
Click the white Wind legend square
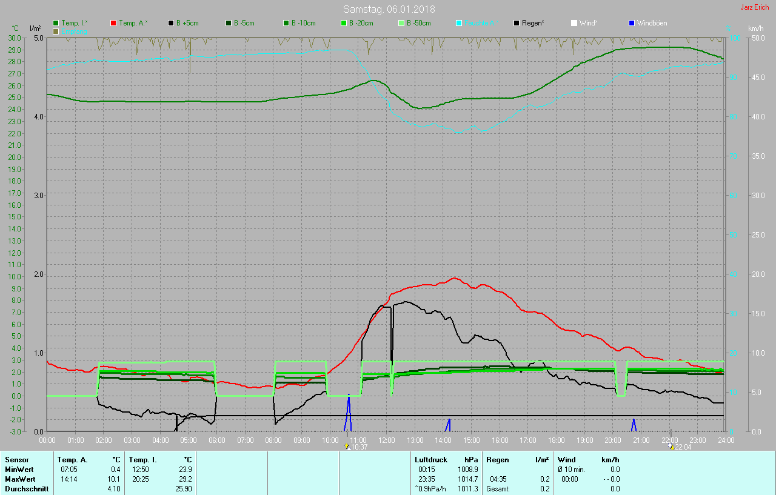574,23
